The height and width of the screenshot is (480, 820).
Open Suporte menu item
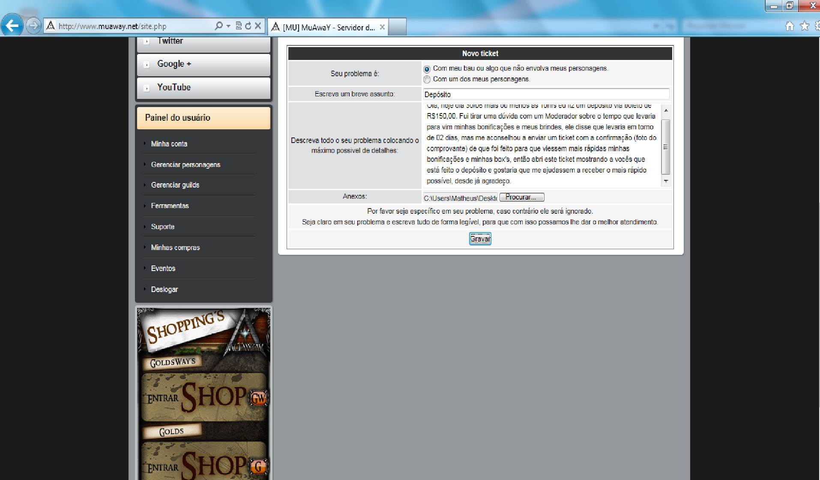pos(162,227)
